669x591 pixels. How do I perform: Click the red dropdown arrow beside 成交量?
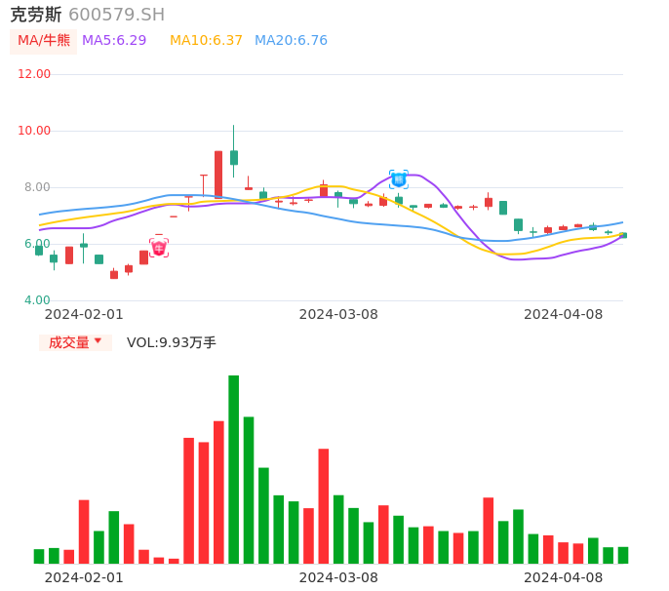click(98, 341)
